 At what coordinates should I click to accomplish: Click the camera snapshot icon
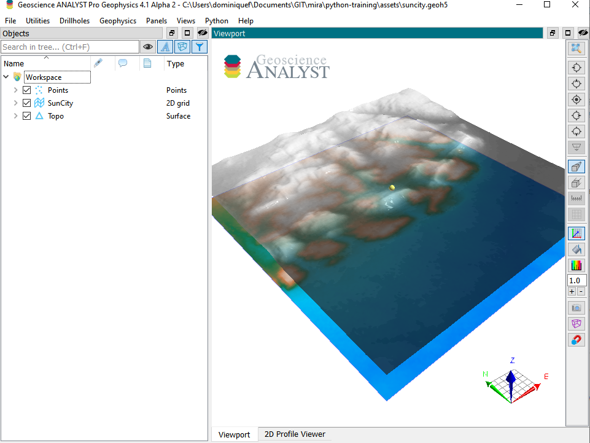[576, 308]
